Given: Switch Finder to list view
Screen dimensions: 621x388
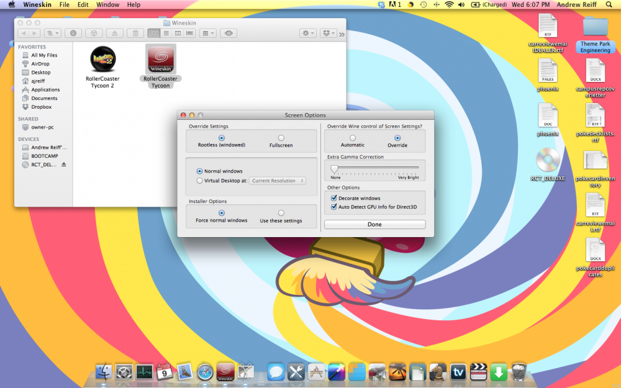Looking at the screenshot, I should coord(166,33).
